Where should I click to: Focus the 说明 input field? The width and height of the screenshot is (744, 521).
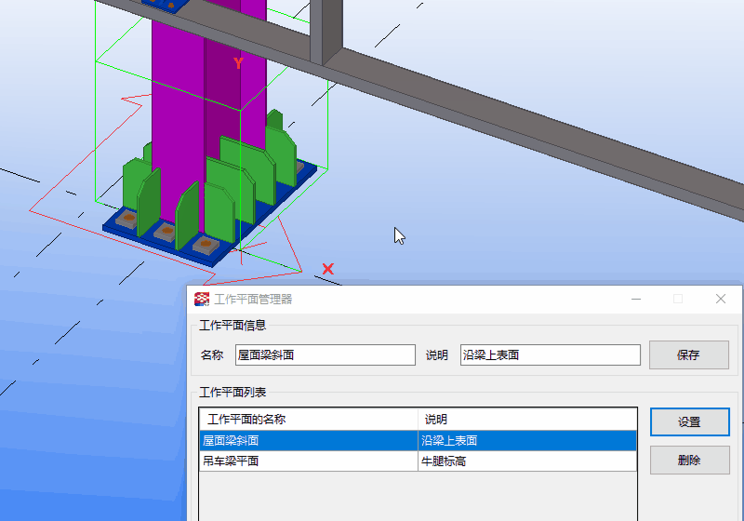pos(550,354)
